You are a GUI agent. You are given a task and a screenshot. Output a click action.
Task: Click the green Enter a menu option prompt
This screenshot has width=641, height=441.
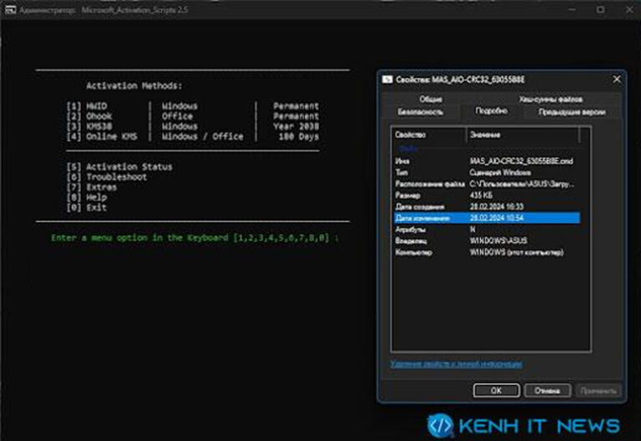click(194, 238)
